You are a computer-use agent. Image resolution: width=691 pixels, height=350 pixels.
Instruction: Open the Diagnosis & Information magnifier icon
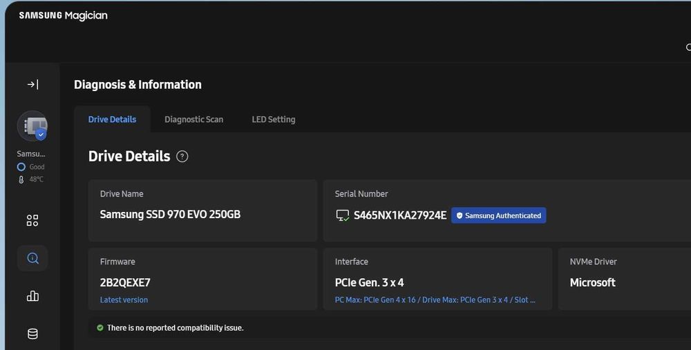tap(32, 258)
